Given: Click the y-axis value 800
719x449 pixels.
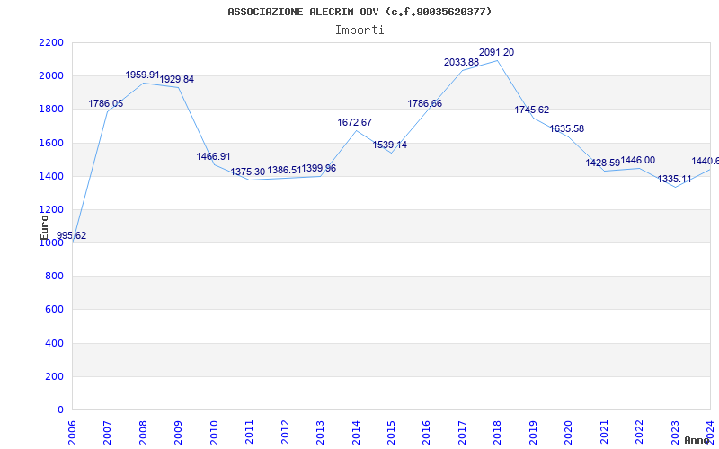Looking at the screenshot, I should click(54, 277).
